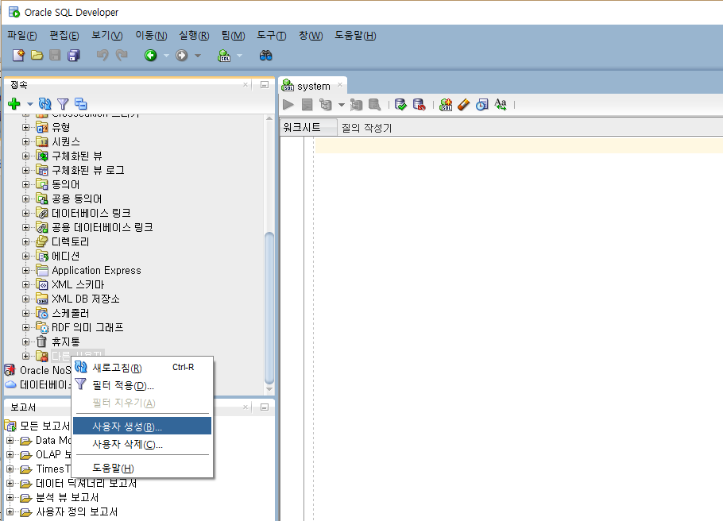Click the scroll up arrow in connections tree
The image size is (723, 521).
click(269, 118)
